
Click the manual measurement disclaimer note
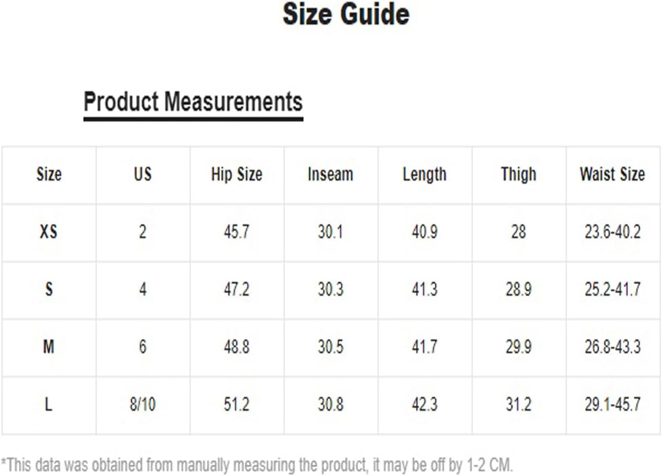click(x=257, y=465)
